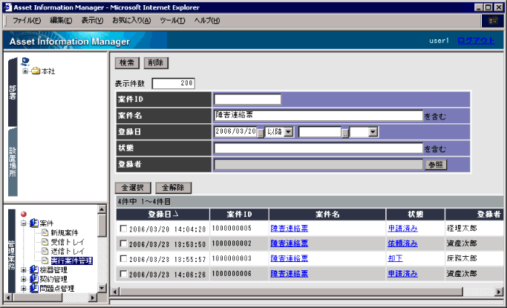This screenshot has width=507, height=308.
Task: Select the 本社 folder icon
Action: [x=36, y=71]
